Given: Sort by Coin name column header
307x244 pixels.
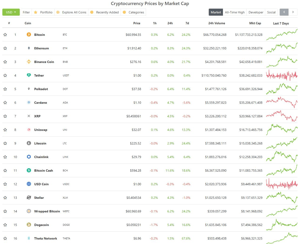Looking at the screenshot, I should coord(28,23).
